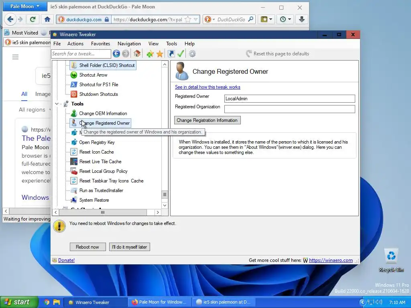
Task: Open the winaero.com link
Action: tap(331, 260)
